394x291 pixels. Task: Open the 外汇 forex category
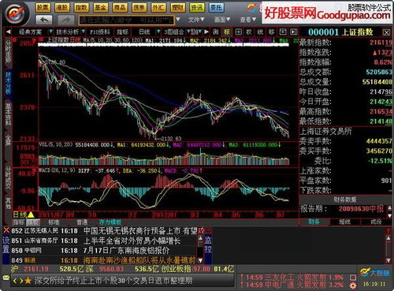(158, 8)
